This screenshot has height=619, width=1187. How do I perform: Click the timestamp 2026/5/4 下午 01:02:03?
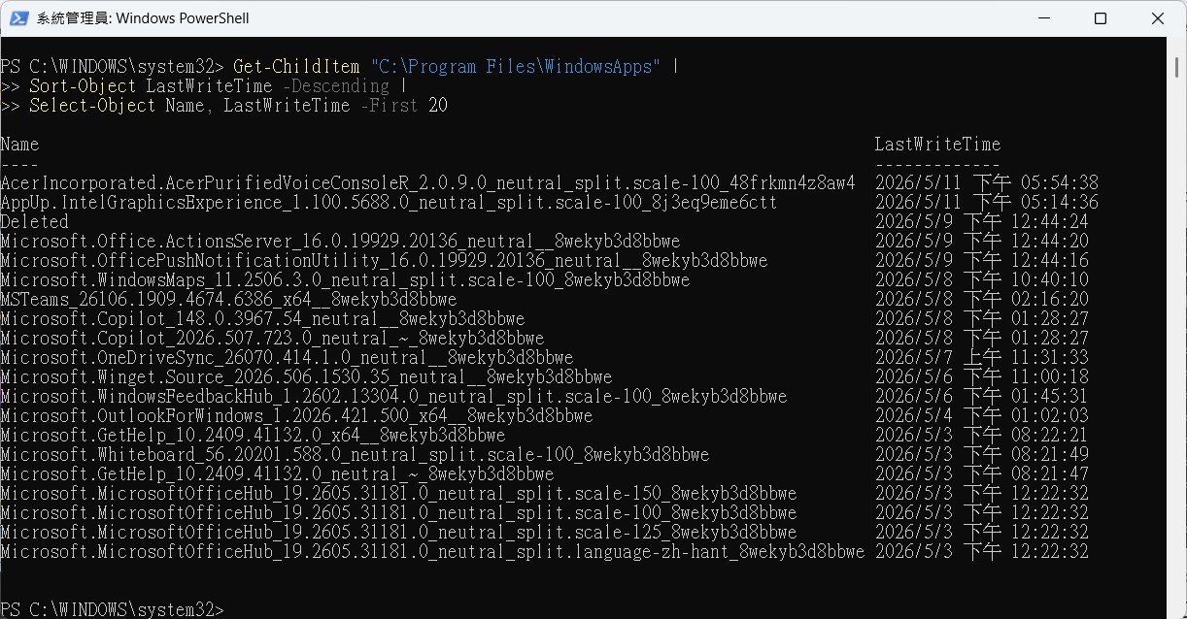point(982,415)
